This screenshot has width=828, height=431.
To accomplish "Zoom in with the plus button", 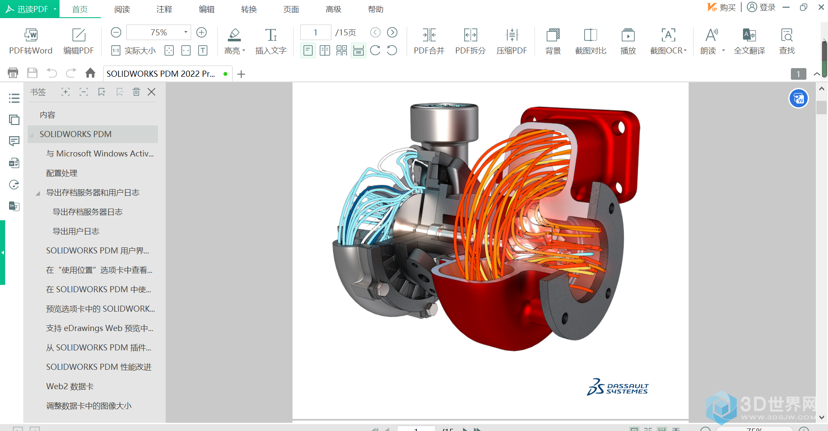I will tap(201, 32).
